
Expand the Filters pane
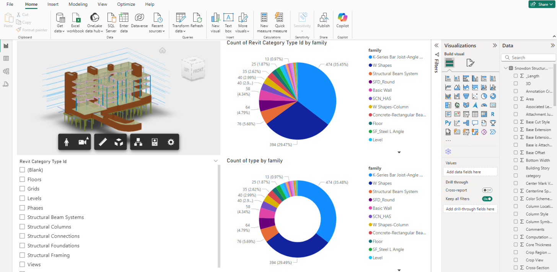click(x=436, y=45)
